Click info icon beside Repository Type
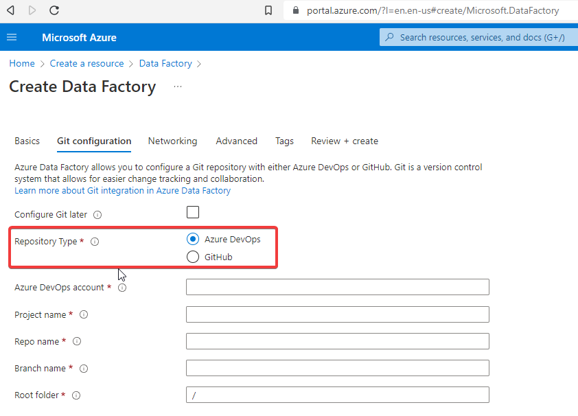This screenshot has height=416, width=578. [x=95, y=242]
